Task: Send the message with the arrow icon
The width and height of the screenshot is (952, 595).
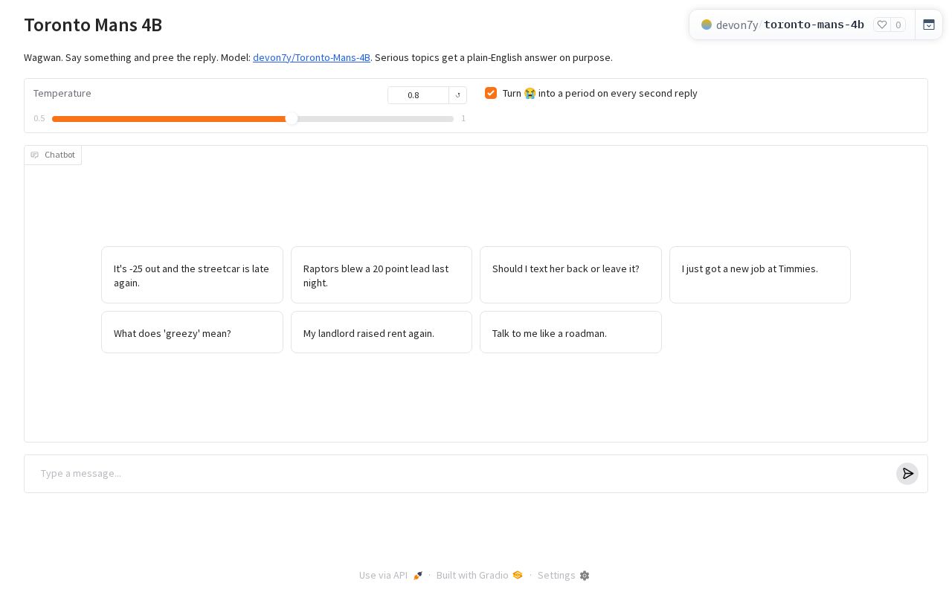Action: (907, 474)
